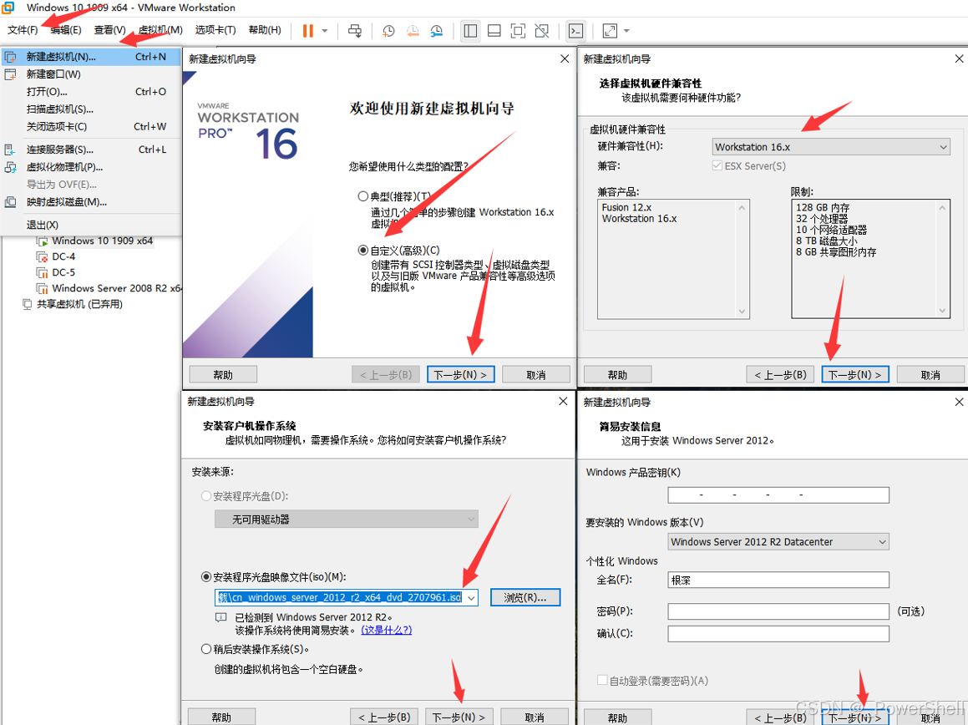
Task: Open the 虚拟机(M) menu
Action: coord(160,29)
